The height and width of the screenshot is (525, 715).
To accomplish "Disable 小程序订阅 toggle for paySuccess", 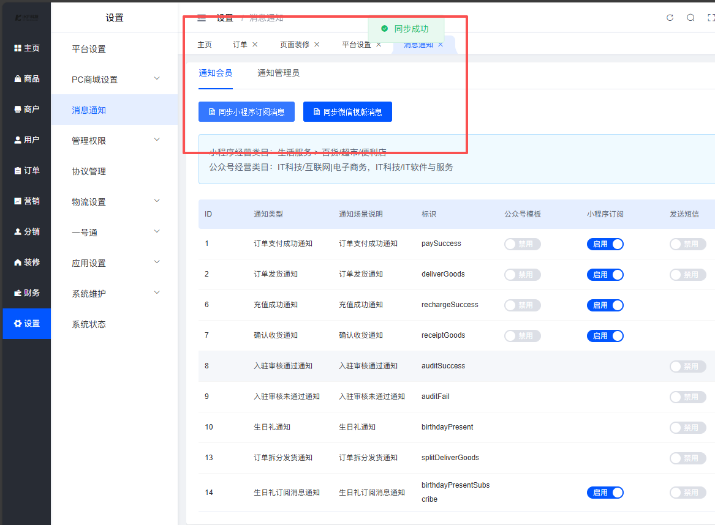I will (605, 244).
